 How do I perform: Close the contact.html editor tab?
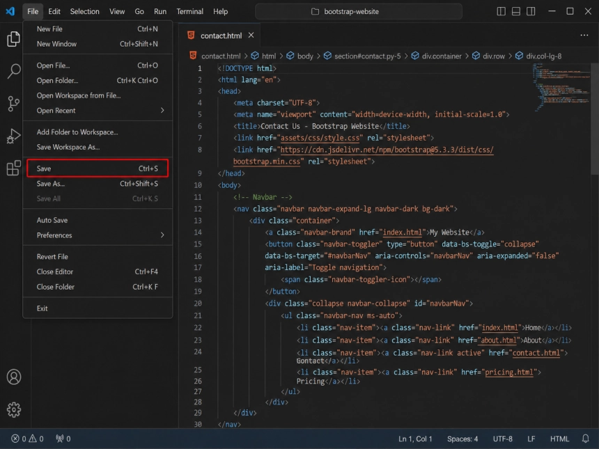tap(251, 35)
